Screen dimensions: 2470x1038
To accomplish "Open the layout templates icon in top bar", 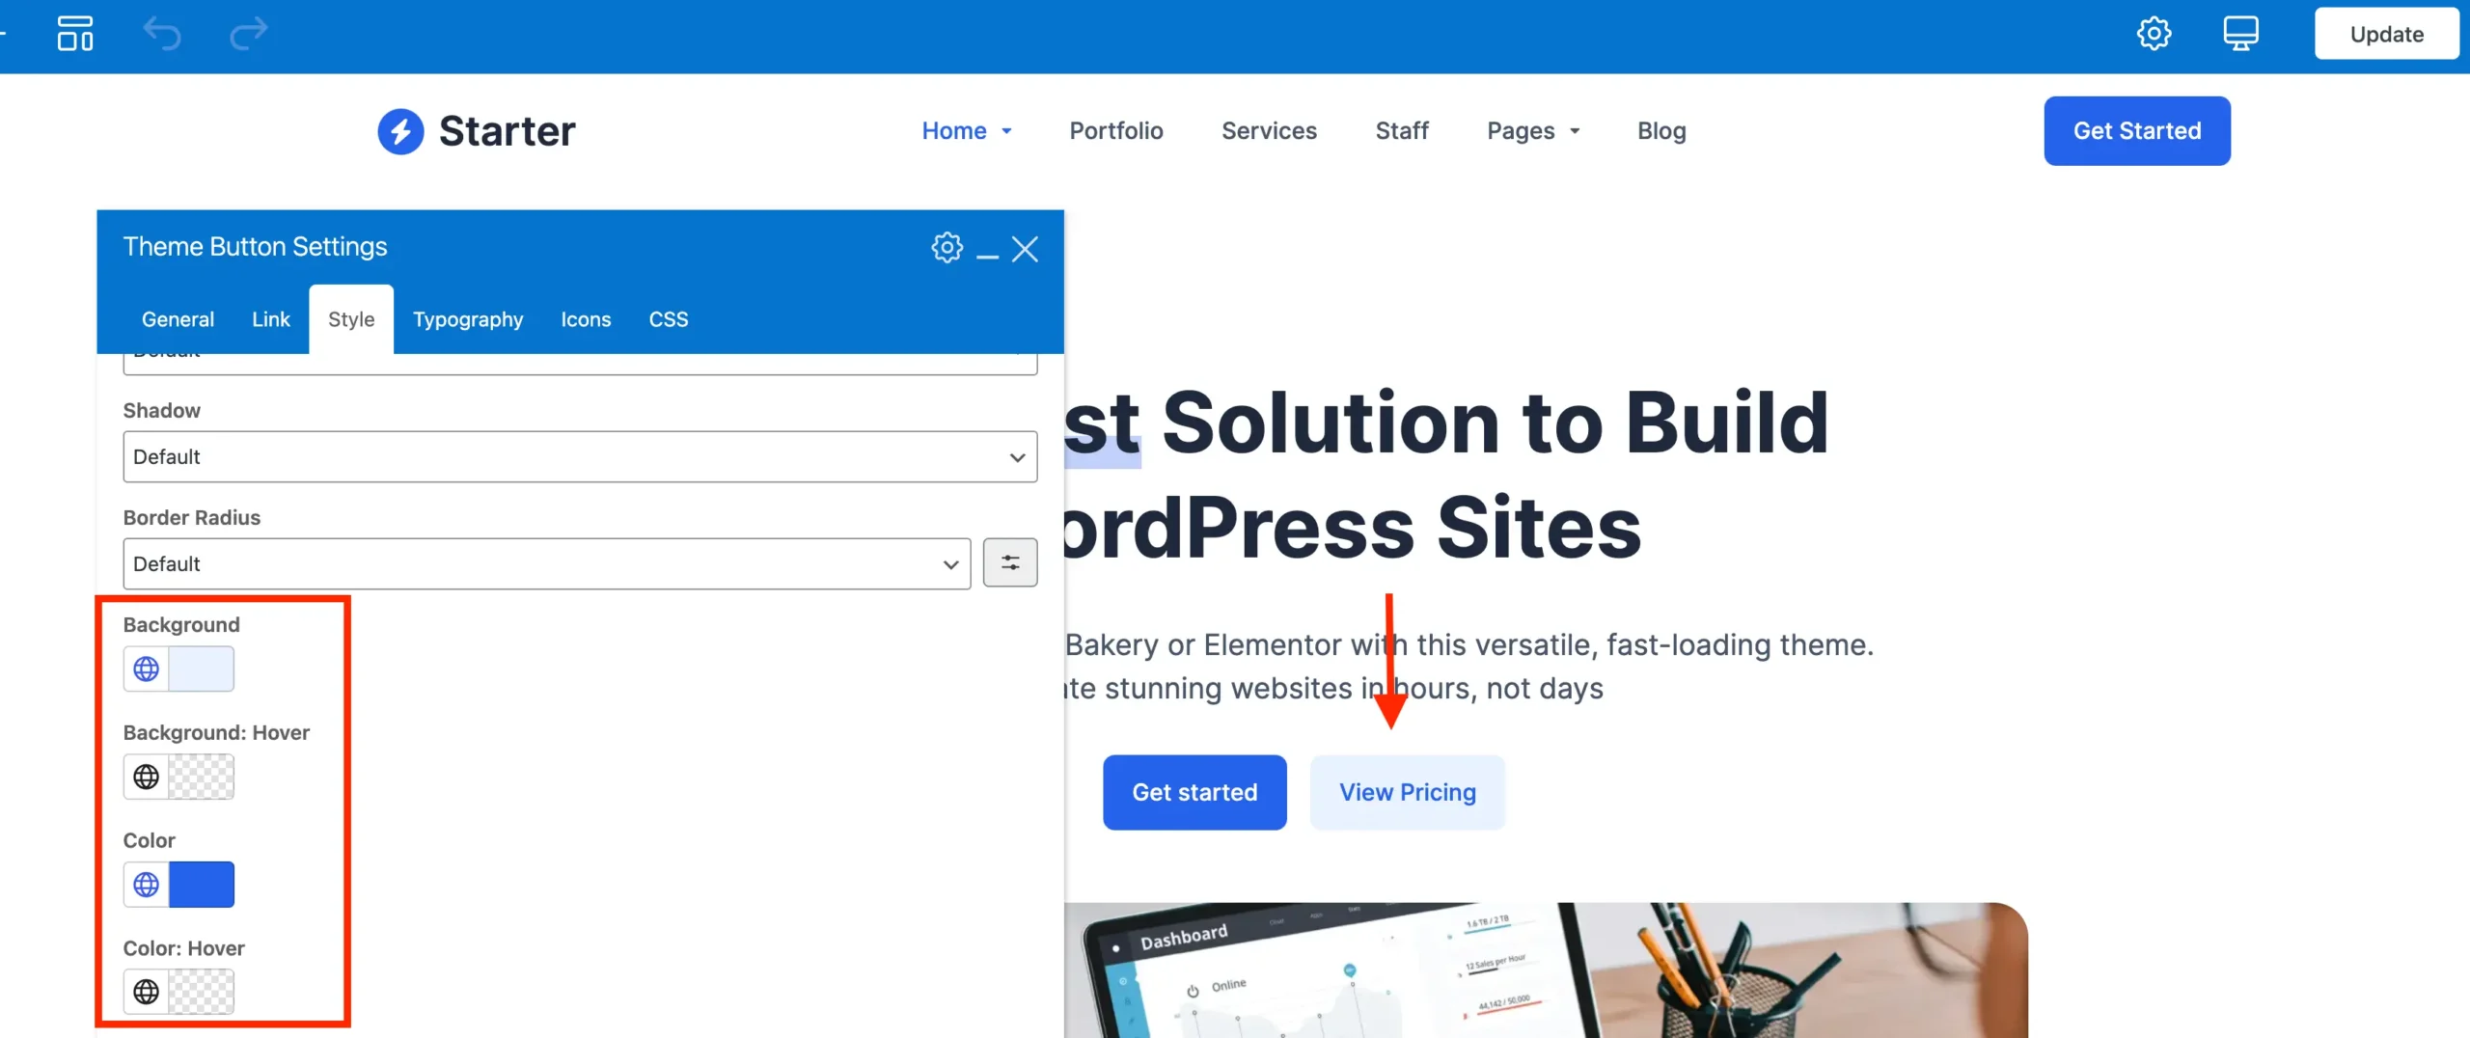I will coord(75,34).
